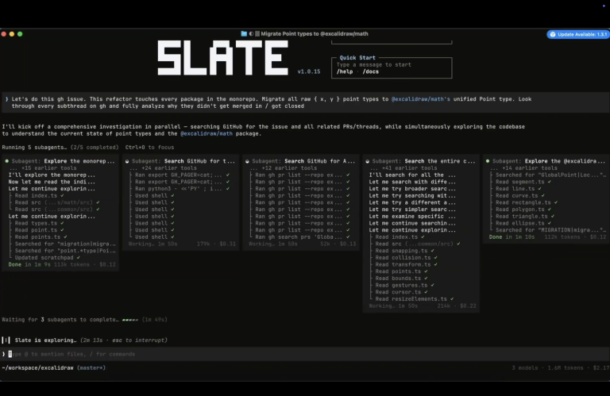This screenshot has height=396, width=610.
Task: Click the 'v1.0.15' version label
Action: pos(309,71)
